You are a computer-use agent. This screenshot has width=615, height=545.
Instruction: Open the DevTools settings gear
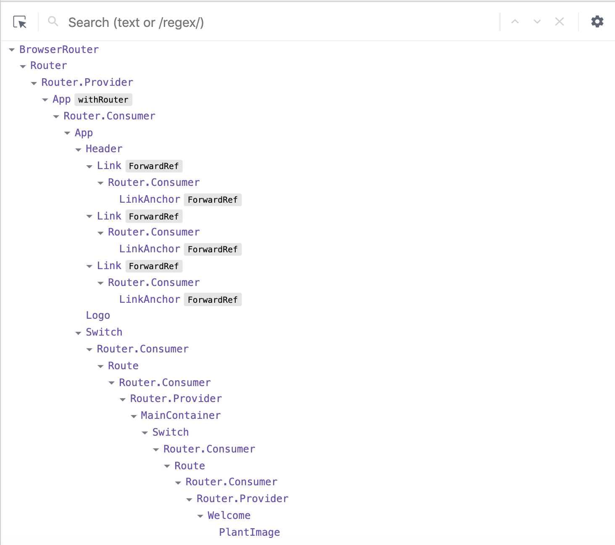597,21
